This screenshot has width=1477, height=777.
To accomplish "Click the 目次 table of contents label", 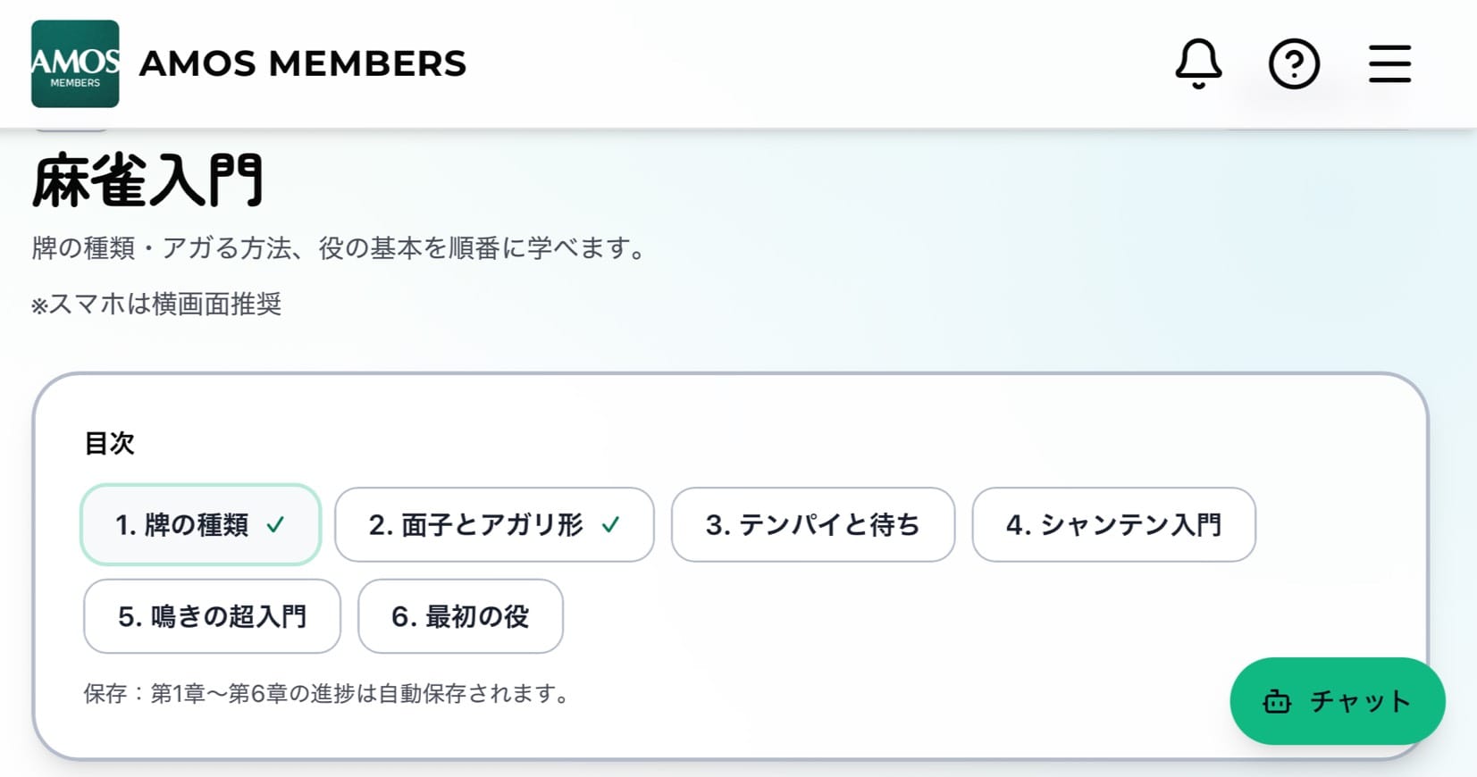I will (x=109, y=443).
